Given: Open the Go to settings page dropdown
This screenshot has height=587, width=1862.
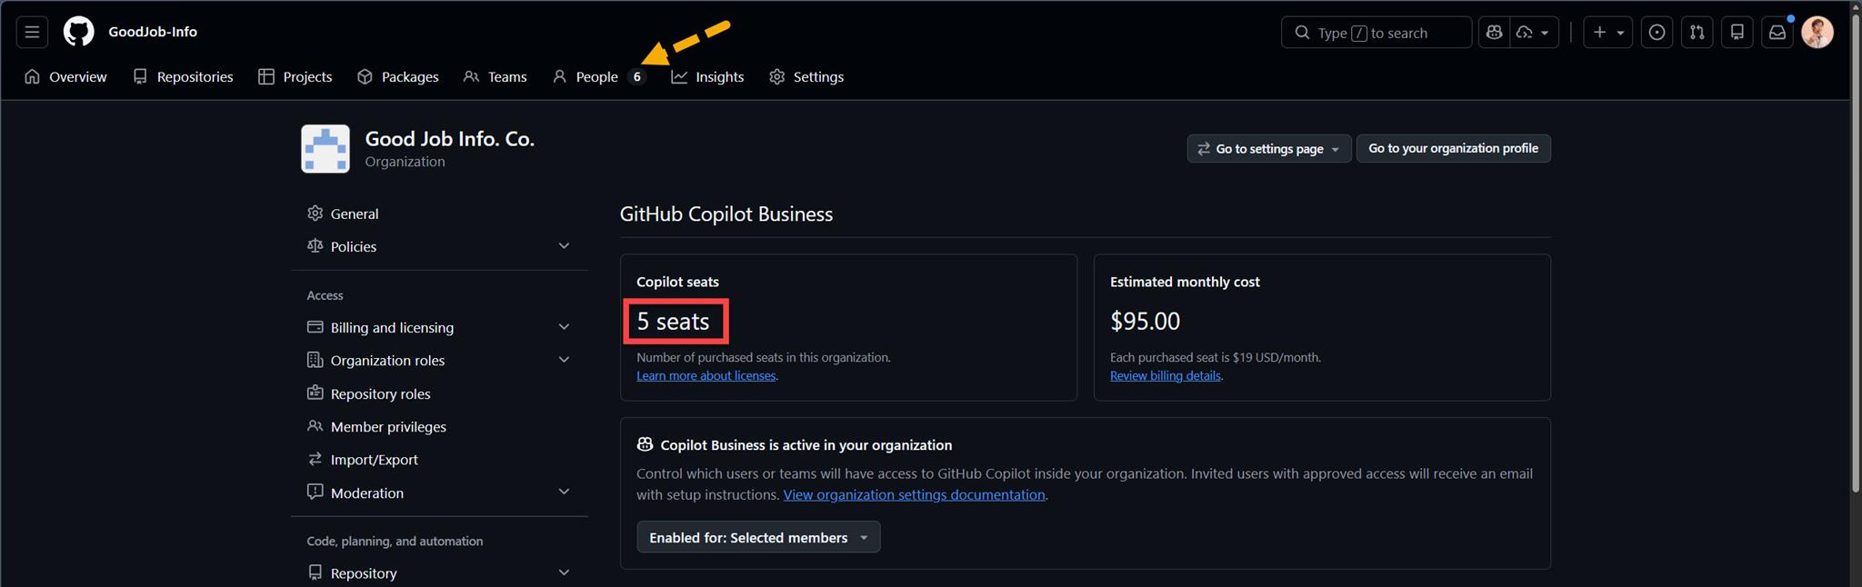Looking at the screenshot, I should [x=1268, y=149].
